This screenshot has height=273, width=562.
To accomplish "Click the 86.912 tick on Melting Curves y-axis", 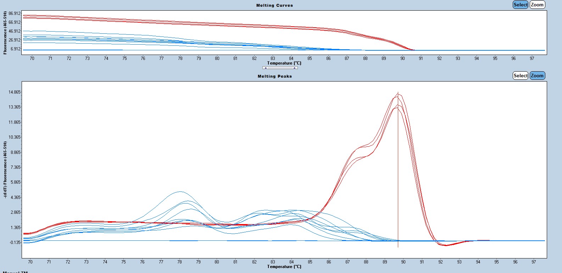I will click(x=15, y=13).
